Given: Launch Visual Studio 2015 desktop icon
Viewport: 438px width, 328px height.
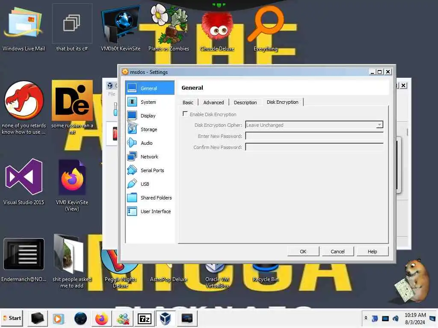Looking at the screenshot, I should point(24,182).
